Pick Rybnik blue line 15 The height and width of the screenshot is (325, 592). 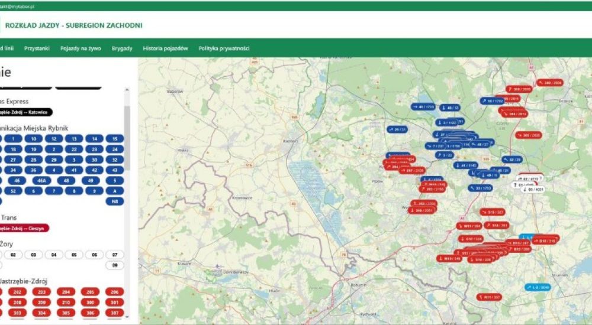115,139
